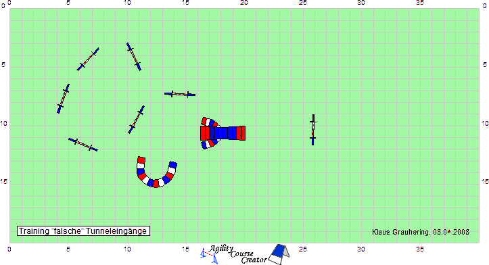This screenshot has width=489, height=265.
Task: Select the upper-left jump angled up to the right
Action: pos(88,59)
